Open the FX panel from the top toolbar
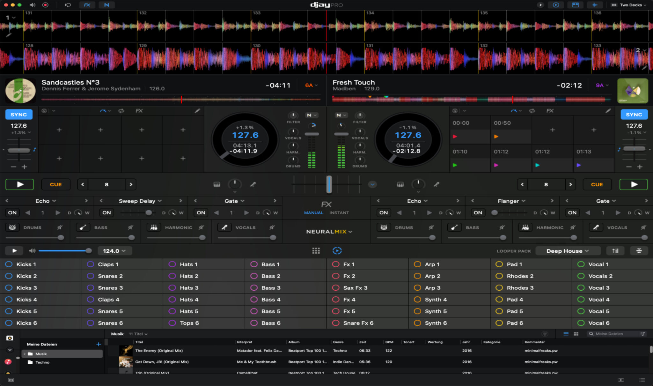Image resolution: width=653 pixels, height=386 pixels. [87, 5]
